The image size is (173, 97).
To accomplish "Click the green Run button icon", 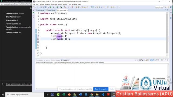I will click(x=57, y=7).
